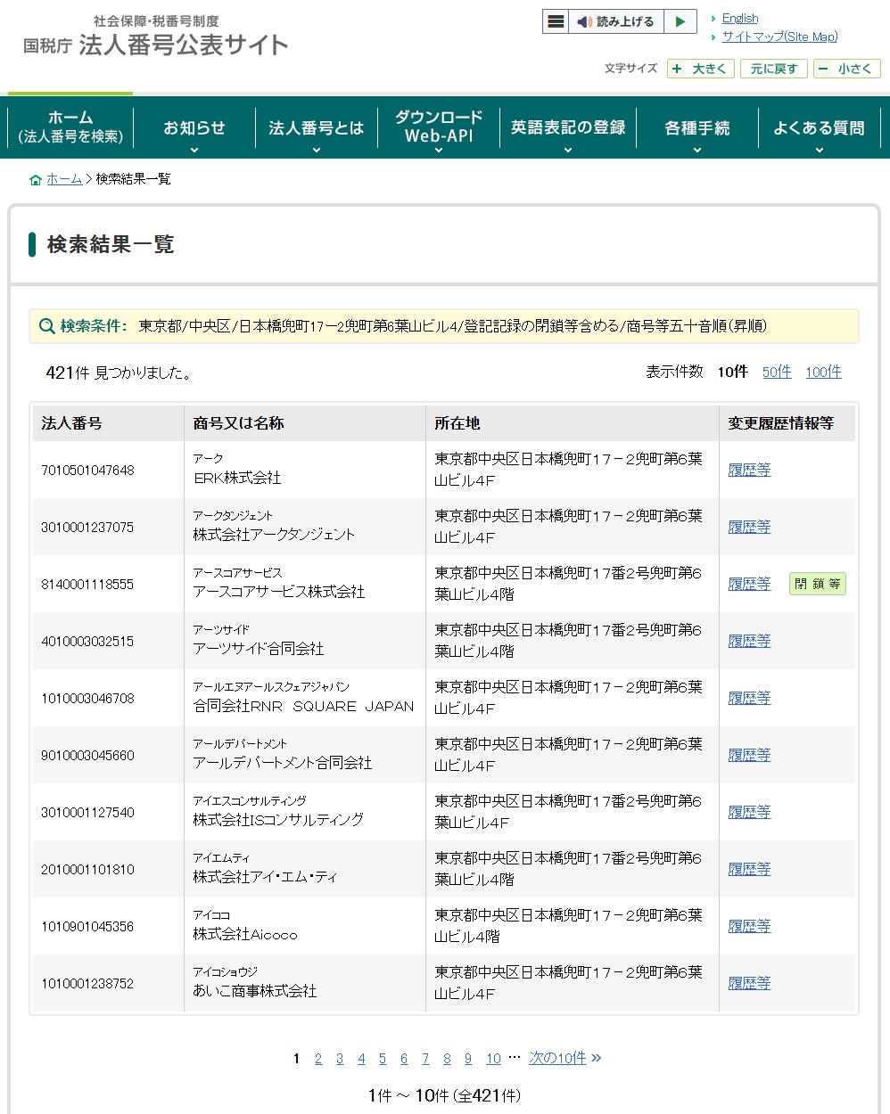Show 50件 results per page
This screenshot has width=890, height=1114.
[776, 372]
